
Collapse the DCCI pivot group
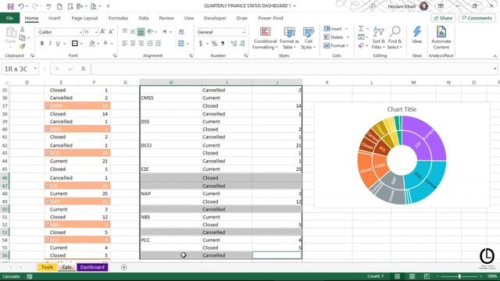pos(48,153)
